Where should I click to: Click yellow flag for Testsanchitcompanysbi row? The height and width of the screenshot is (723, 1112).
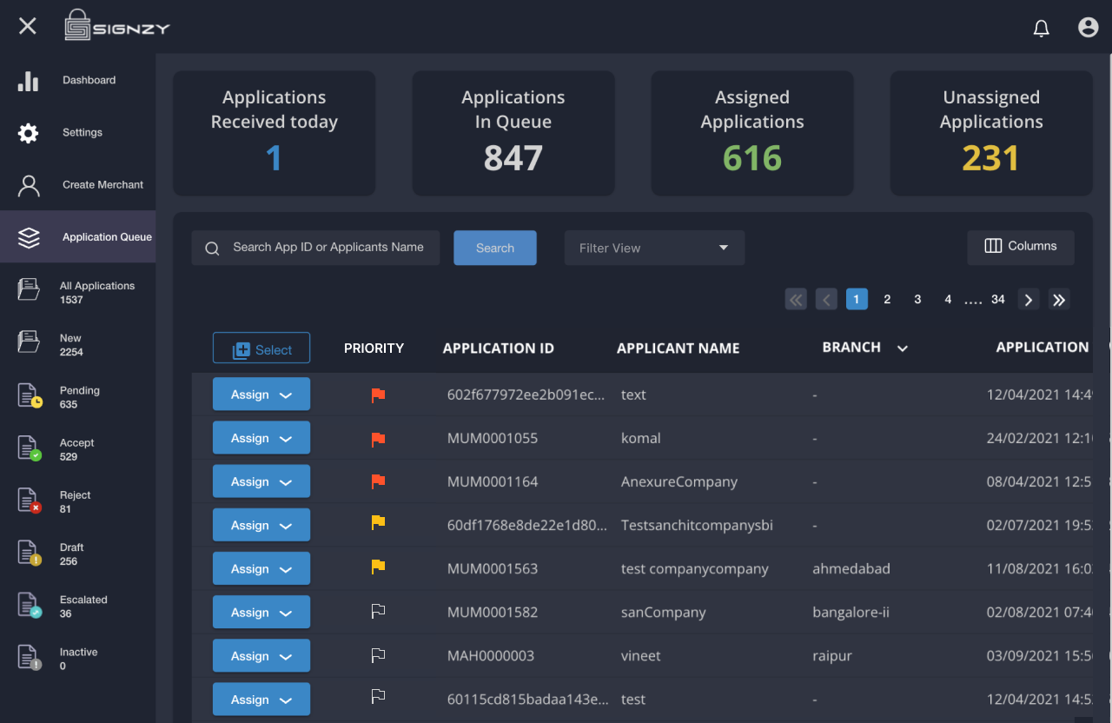(378, 522)
